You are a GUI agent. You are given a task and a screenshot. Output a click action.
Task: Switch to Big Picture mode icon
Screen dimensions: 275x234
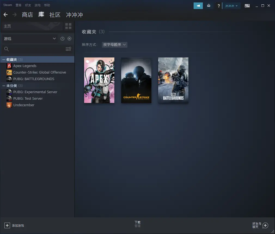click(x=247, y=6)
